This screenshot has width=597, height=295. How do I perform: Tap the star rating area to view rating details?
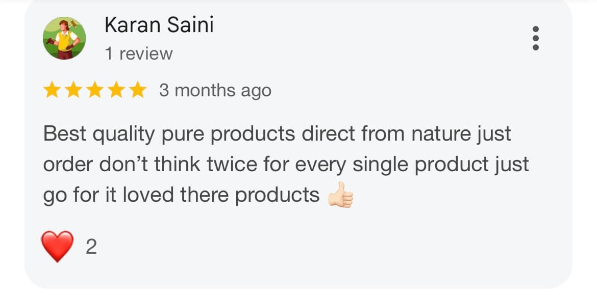point(94,90)
